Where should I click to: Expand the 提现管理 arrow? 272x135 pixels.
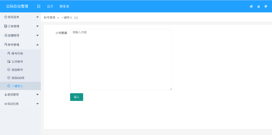pos(37,95)
